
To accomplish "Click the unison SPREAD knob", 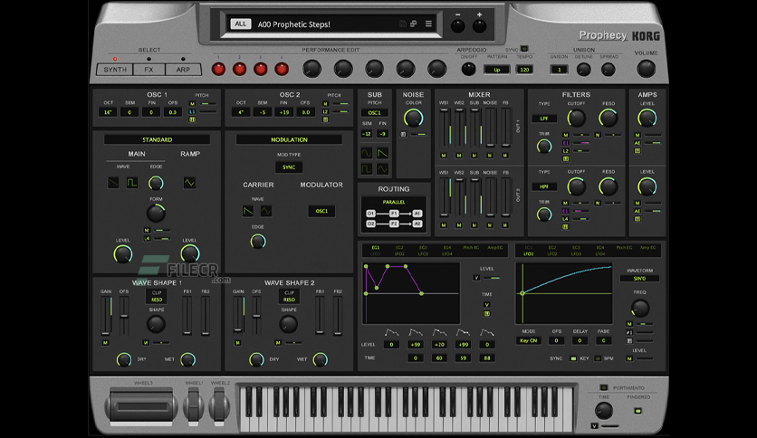I will pos(608,70).
